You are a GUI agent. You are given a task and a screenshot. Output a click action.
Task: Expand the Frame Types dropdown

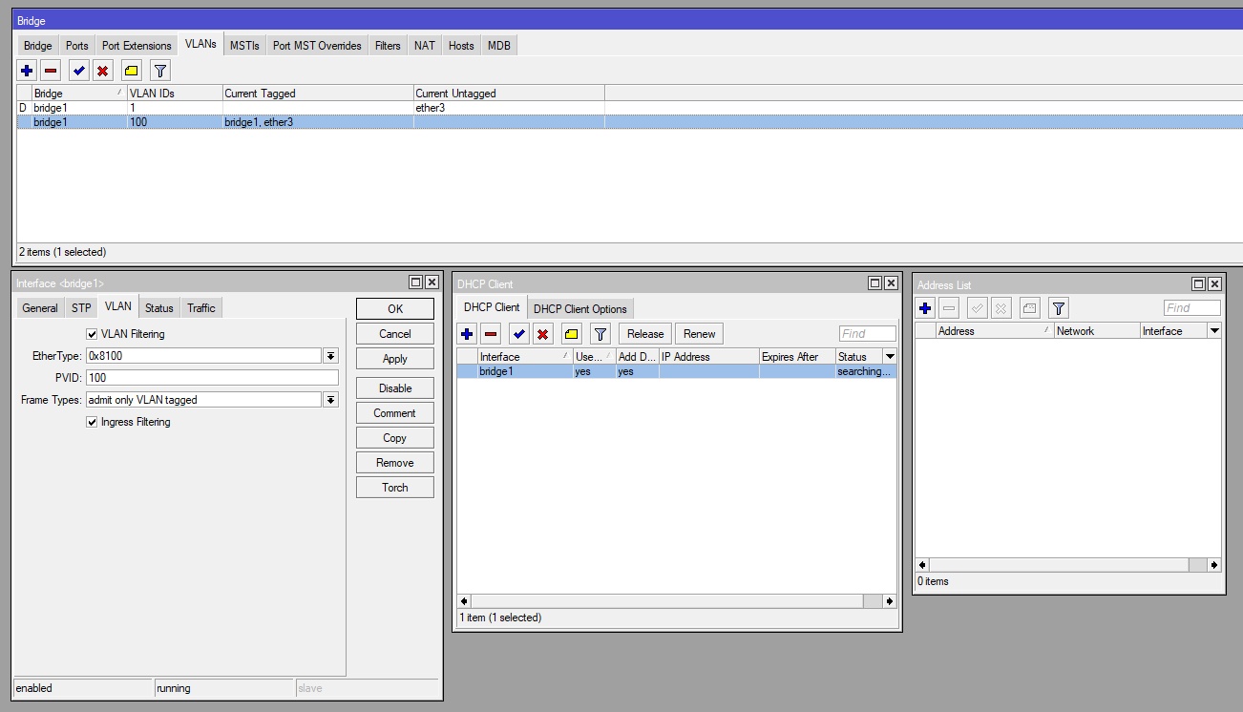[x=330, y=400]
